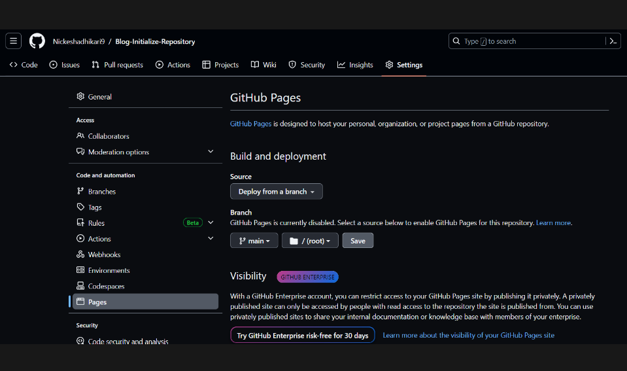Click the folder icon in root dropdown
Viewport: 627px width, 371px height.
(294, 241)
